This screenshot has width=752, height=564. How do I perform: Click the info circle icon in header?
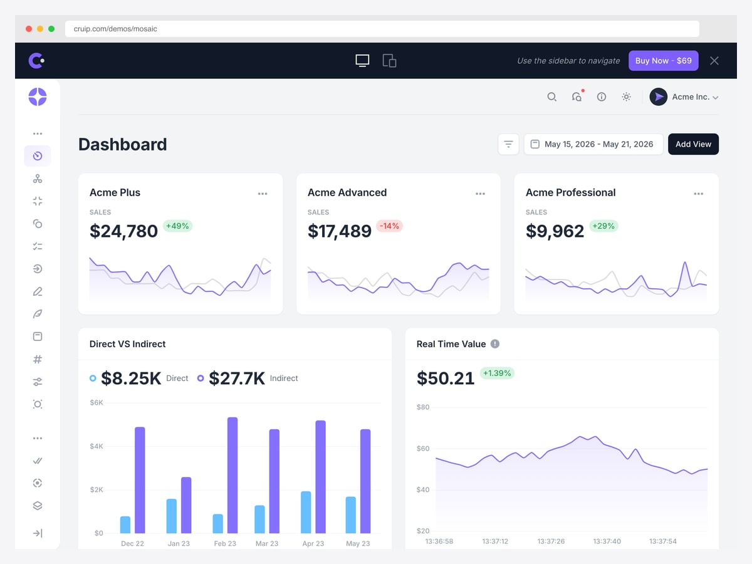(x=602, y=97)
